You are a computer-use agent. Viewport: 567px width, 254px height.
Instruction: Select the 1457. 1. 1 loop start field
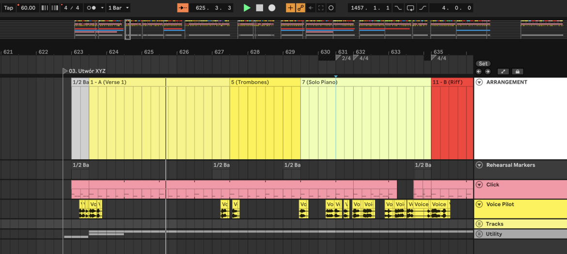click(370, 8)
